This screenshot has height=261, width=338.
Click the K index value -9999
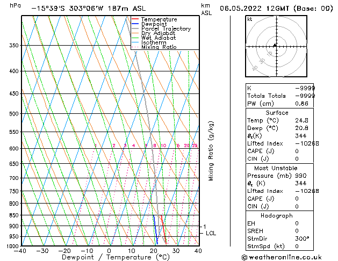305,88
